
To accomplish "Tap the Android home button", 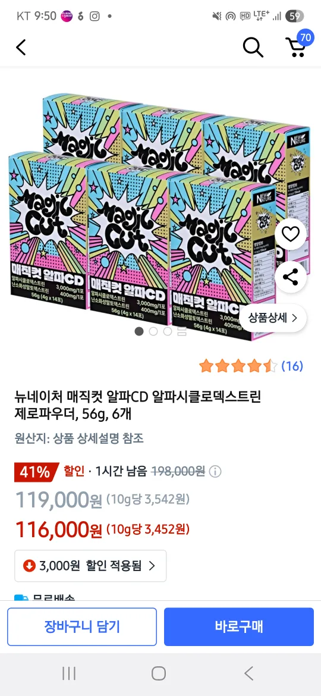I will tap(159, 673).
